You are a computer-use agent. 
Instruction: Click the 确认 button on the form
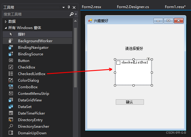point(130,102)
